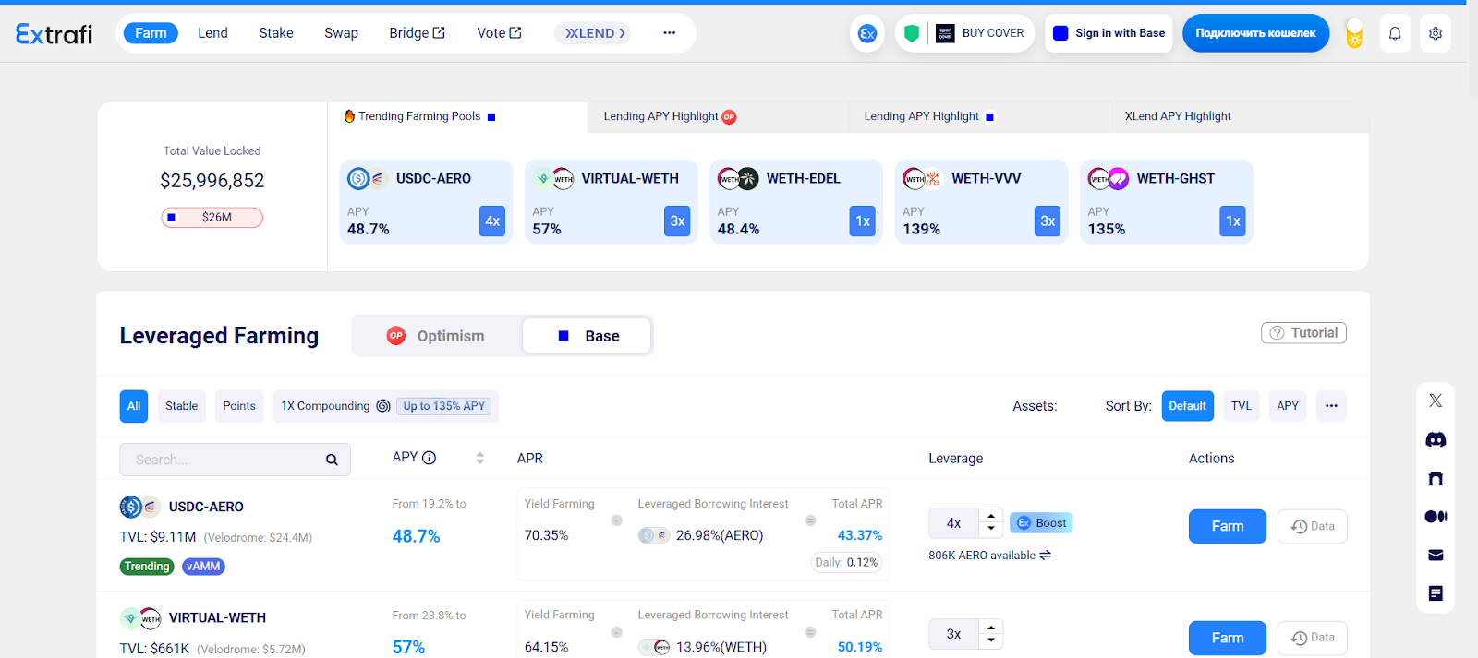The width and height of the screenshot is (1478, 658).
Task: Toggle the APY column sort arrows
Action: tap(479, 458)
